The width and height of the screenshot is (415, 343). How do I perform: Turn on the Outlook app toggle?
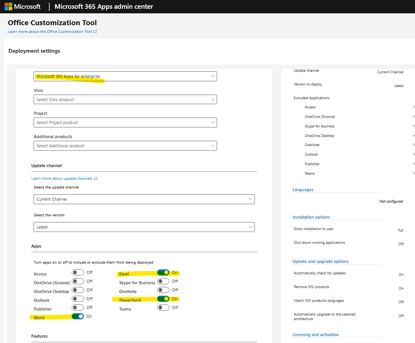pos(77,298)
